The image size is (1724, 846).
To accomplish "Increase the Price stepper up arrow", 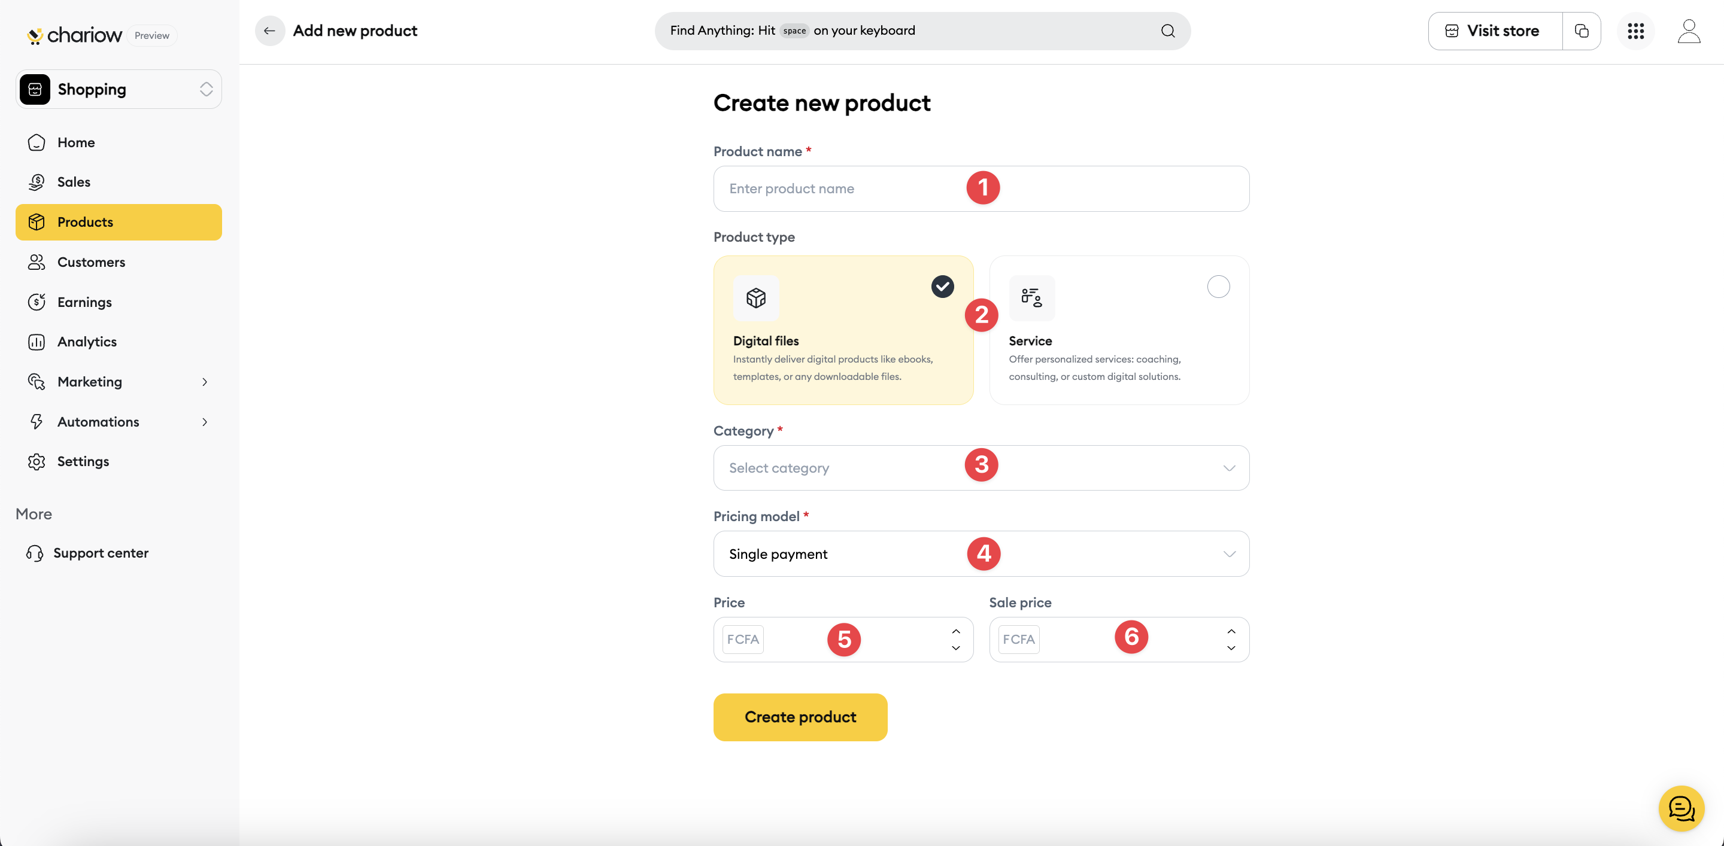I will click(x=956, y=631).
